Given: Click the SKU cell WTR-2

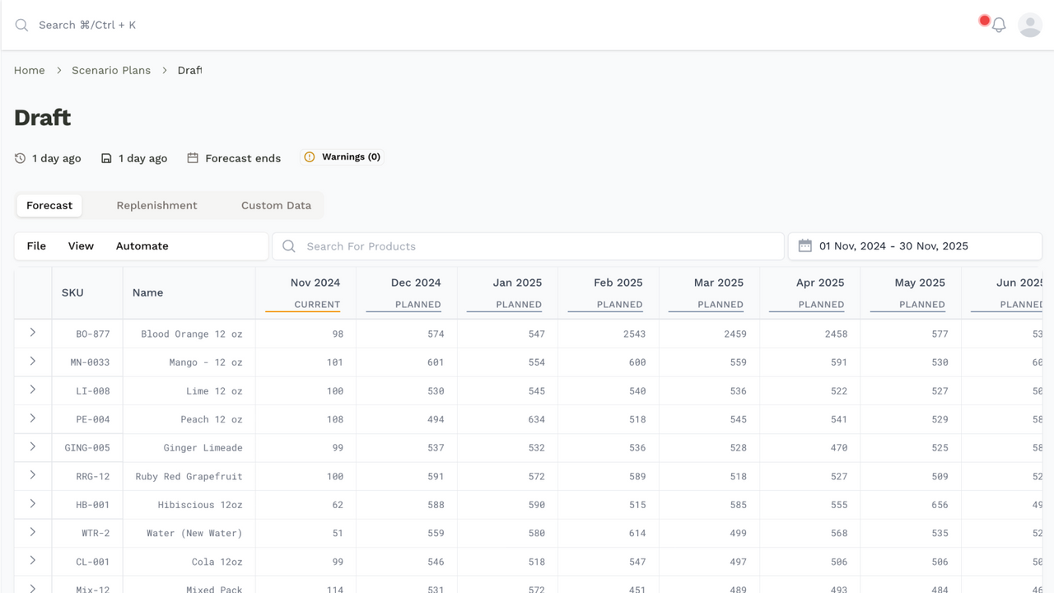Looking at the screenshot, I should pos(87,534).
